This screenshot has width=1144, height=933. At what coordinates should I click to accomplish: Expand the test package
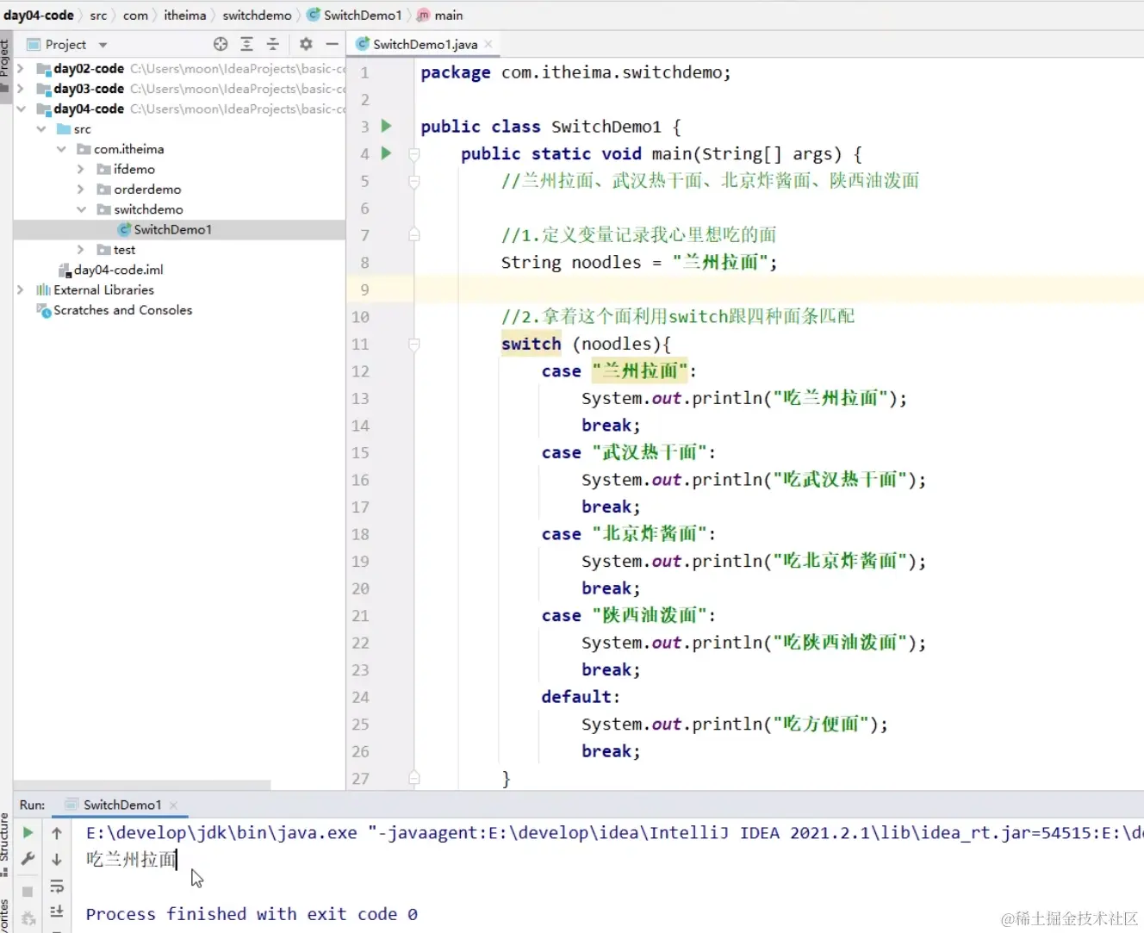point(81,250)
